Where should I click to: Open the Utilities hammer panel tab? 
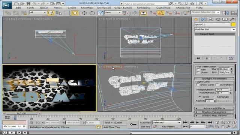(232, 19)
